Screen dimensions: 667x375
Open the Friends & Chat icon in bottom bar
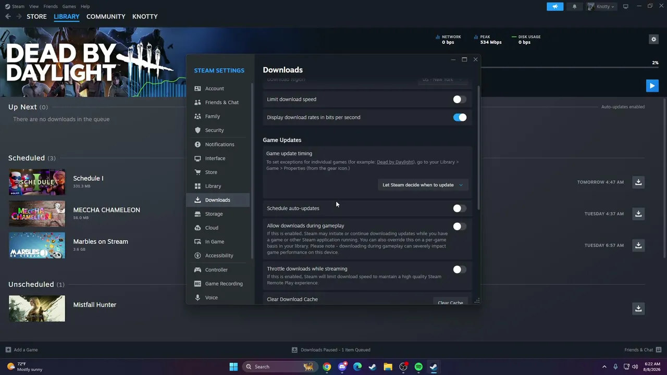(x=659, y=350)
